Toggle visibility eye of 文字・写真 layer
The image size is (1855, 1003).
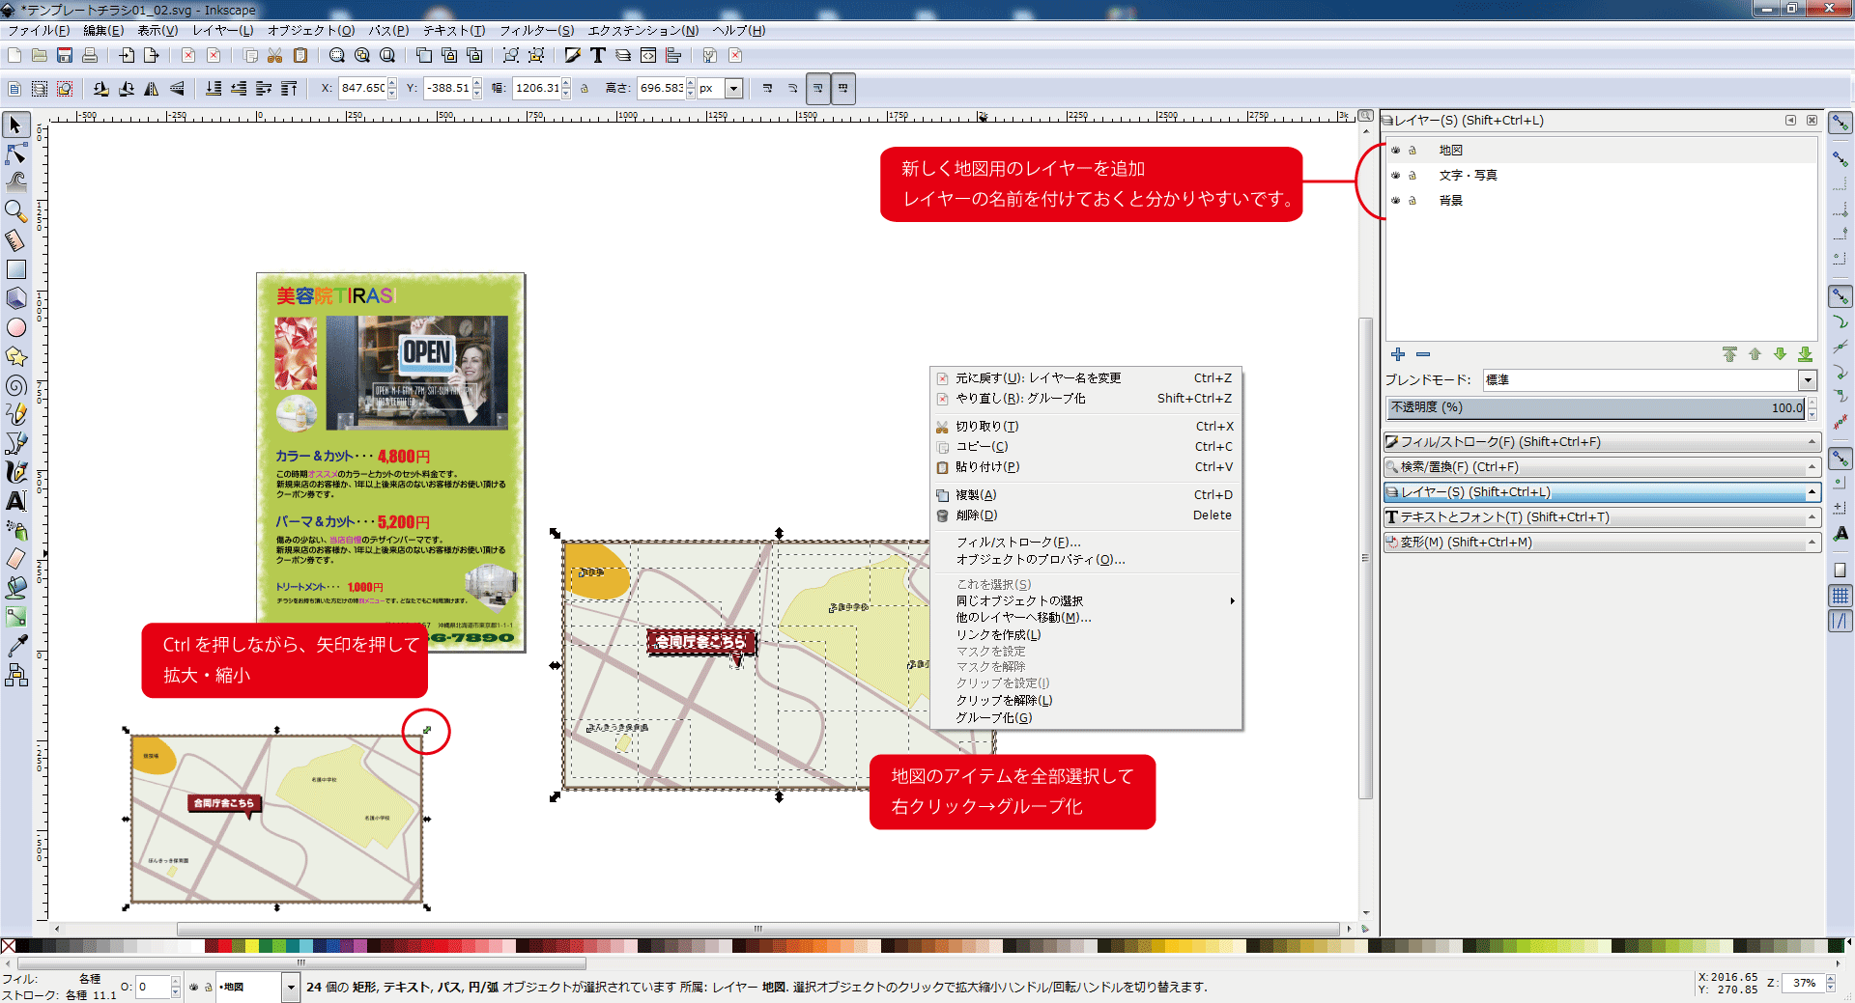tap(1395, 176)
